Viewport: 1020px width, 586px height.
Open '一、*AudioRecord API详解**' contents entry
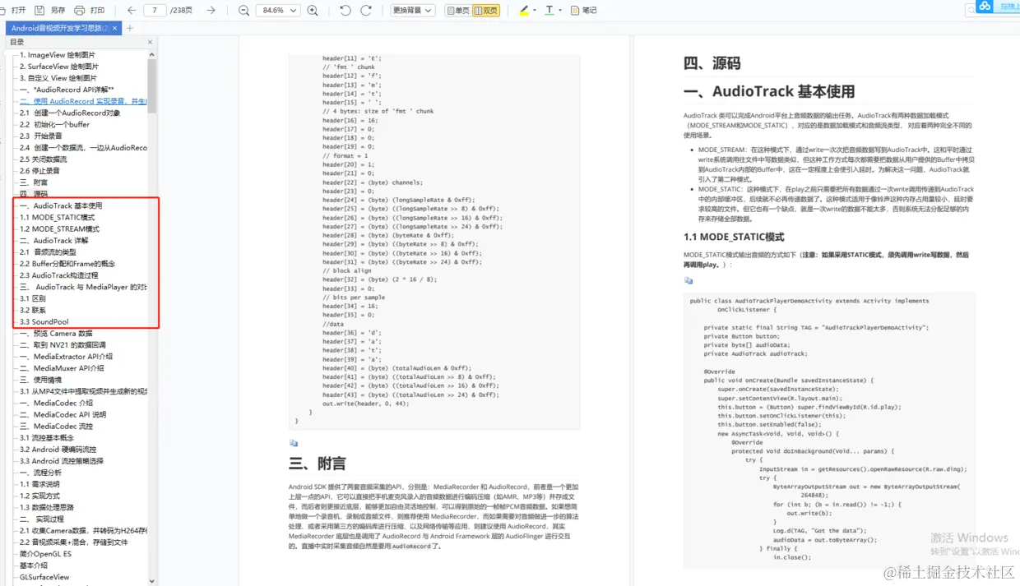tap(67, 90)
